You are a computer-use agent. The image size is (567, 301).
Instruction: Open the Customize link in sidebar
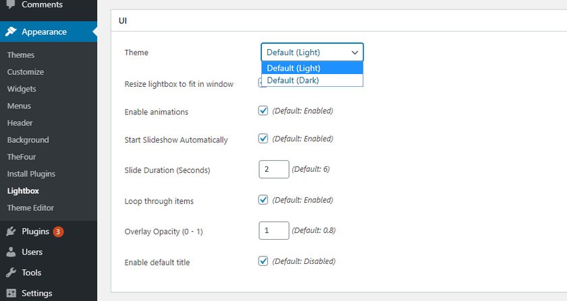26,72
